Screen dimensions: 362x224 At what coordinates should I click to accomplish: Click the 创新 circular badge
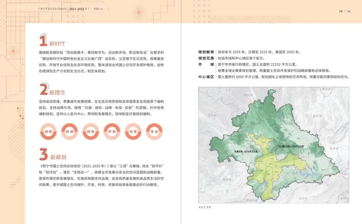pyautogui.click(x=48, y=132)
